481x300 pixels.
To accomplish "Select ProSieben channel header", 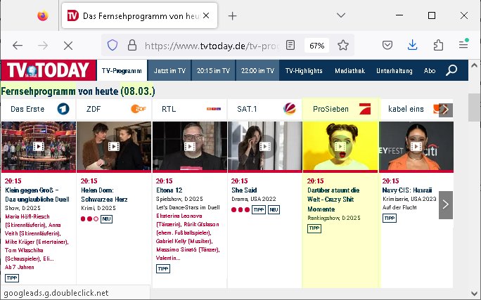I will pyautogui.click(x=340, y=109).
